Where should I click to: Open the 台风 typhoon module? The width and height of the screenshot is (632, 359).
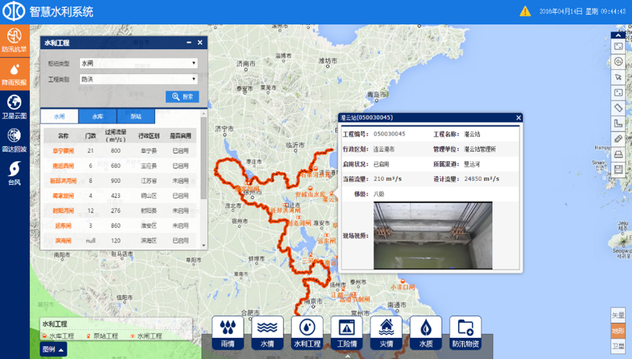pos(14,173)
